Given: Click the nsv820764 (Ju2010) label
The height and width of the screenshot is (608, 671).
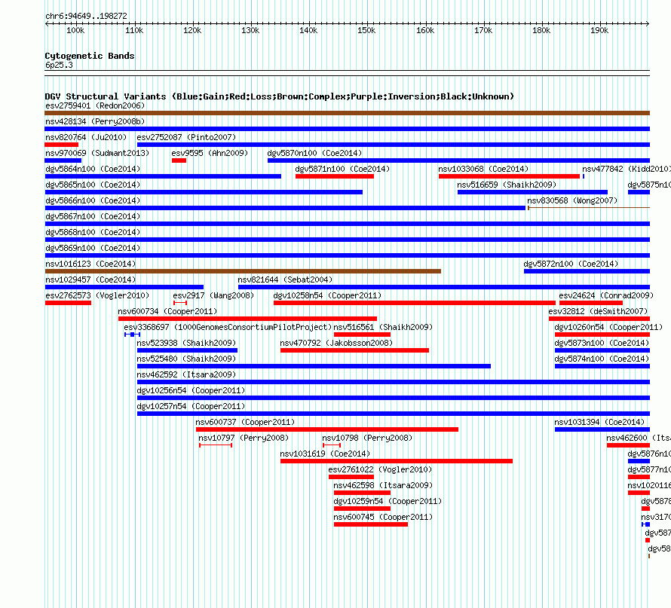Looking at the screenshot, I should coord(86,137).
